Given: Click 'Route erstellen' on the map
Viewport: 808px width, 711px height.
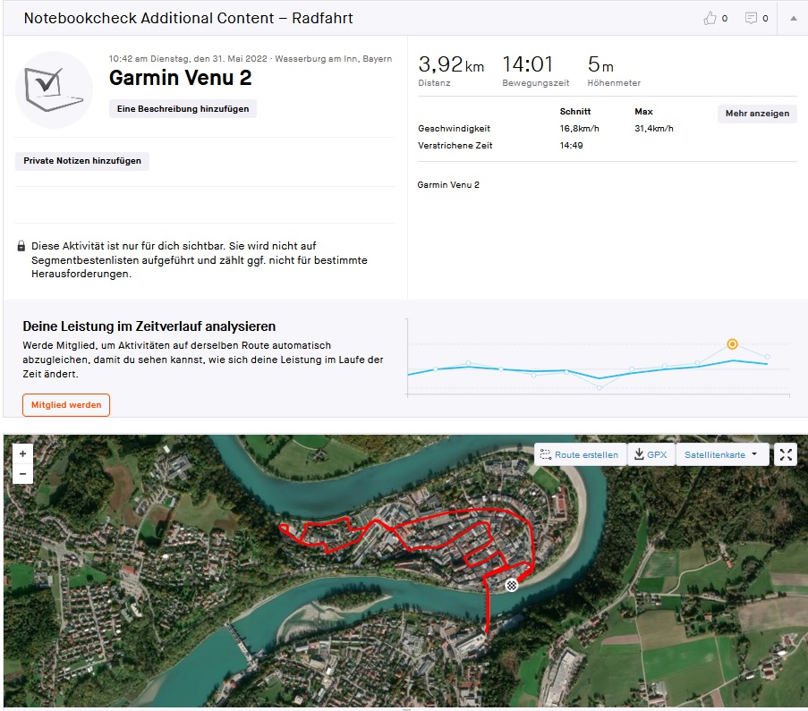Looking at the screenshot, I should click(x=580, y=454).
